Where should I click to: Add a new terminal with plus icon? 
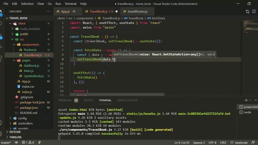[x=246, y=100]
